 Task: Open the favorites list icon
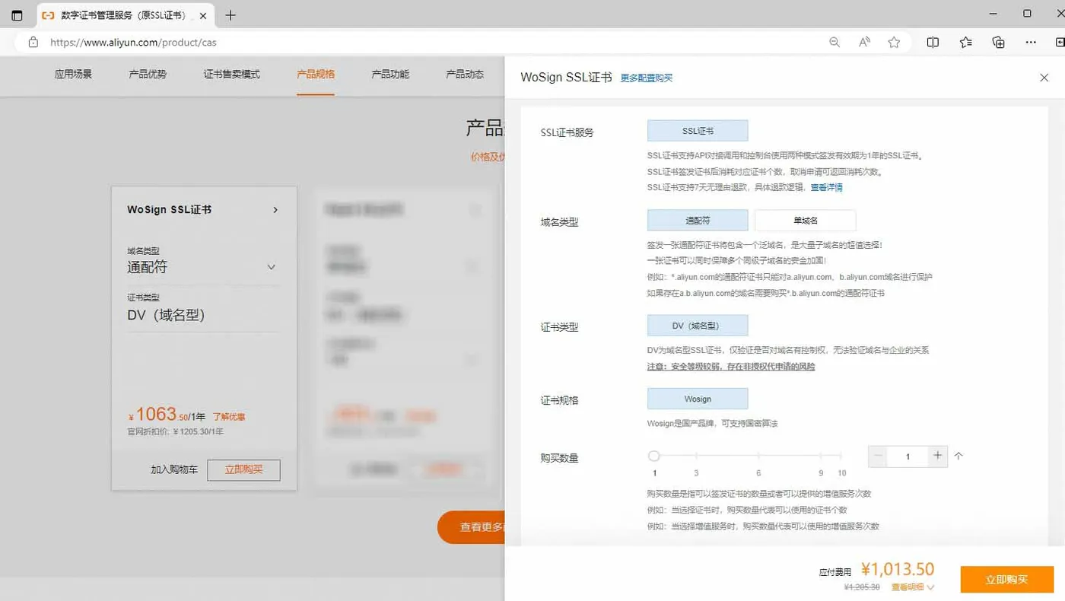(965, 43)
